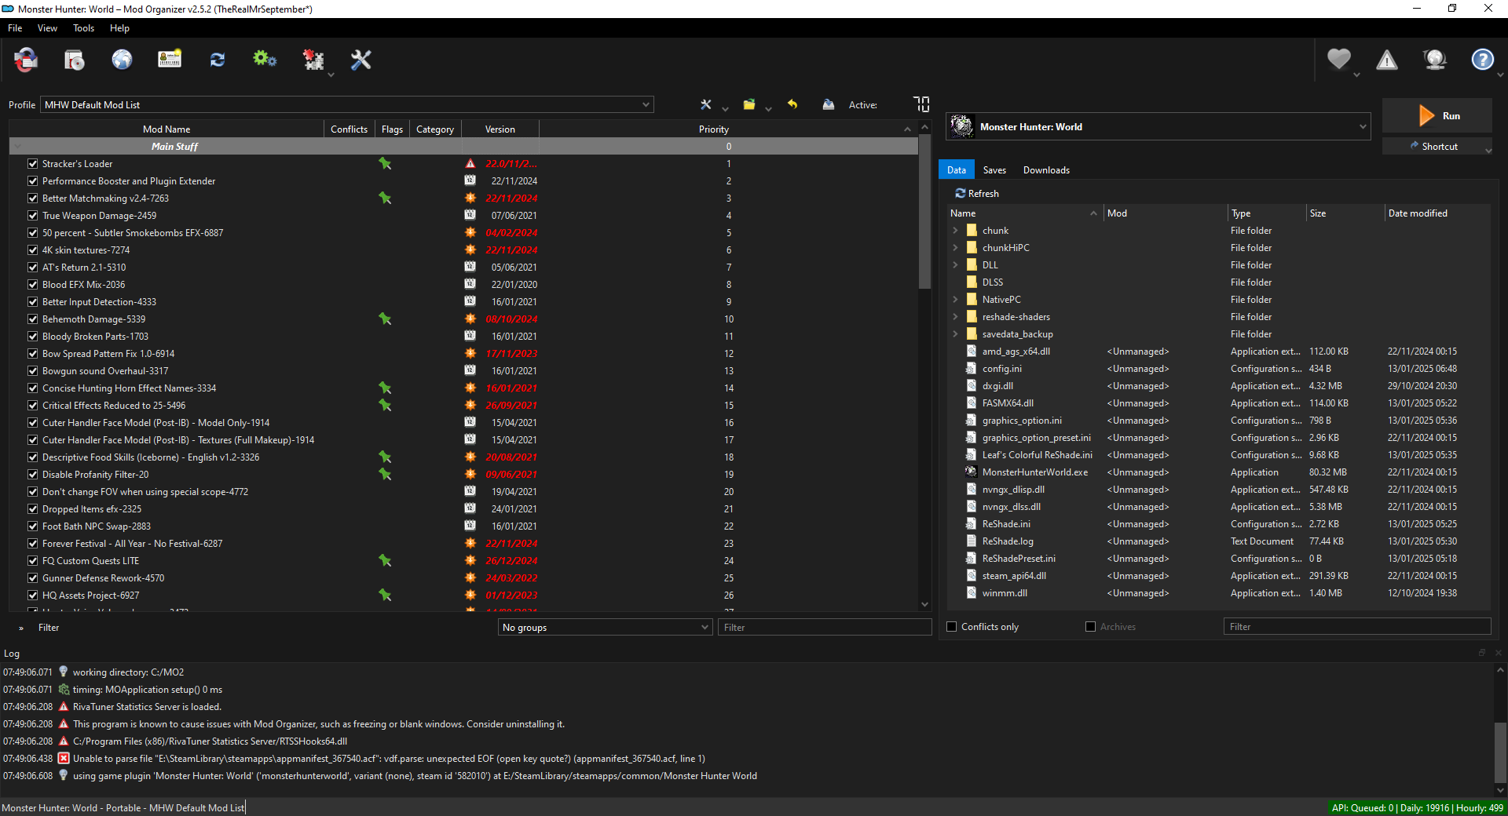The image size is (1508, 816).
Task: Open the Help menu
Action: point(119,28)
